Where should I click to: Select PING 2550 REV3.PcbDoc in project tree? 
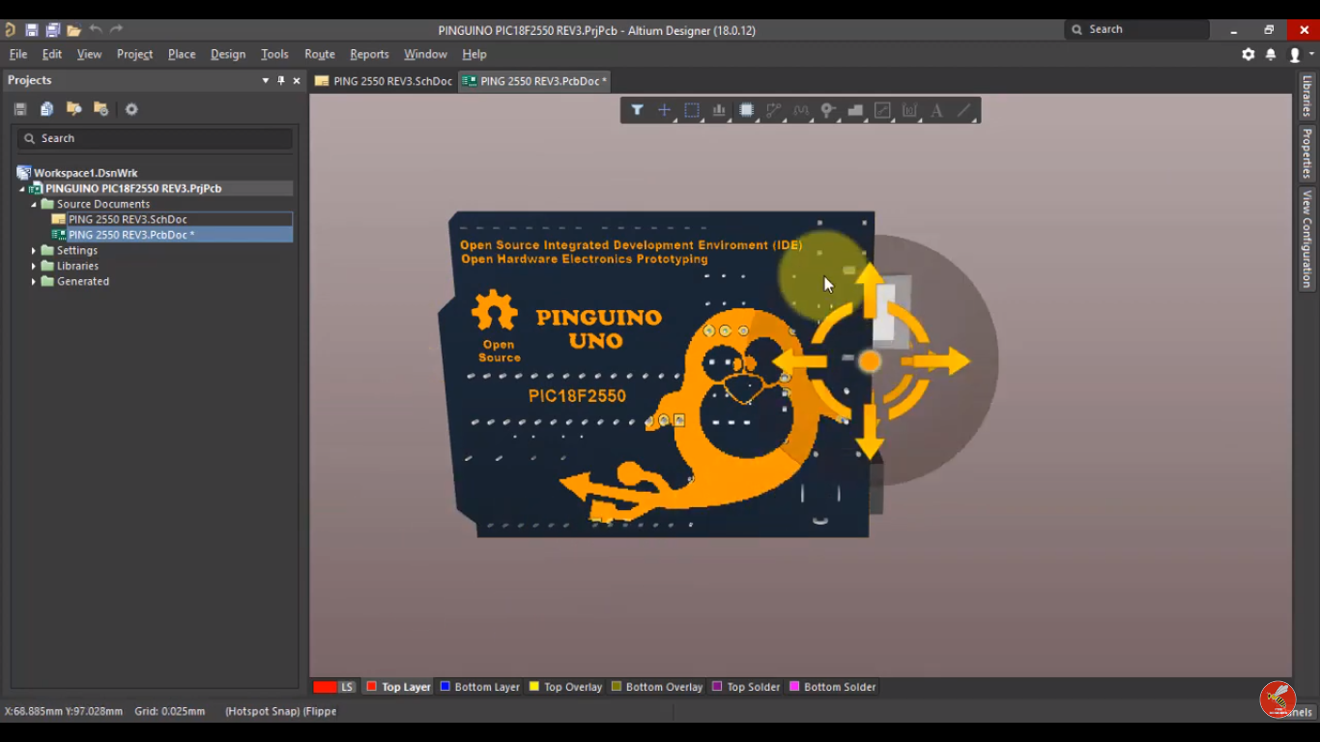click(131, 235)
